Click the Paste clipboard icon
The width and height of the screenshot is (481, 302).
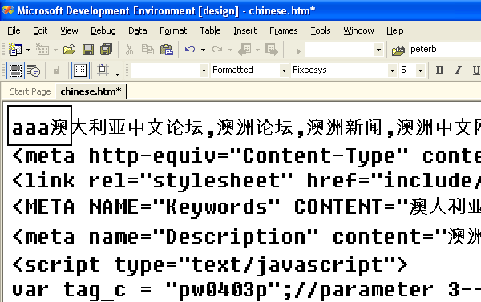coord(167,50)
